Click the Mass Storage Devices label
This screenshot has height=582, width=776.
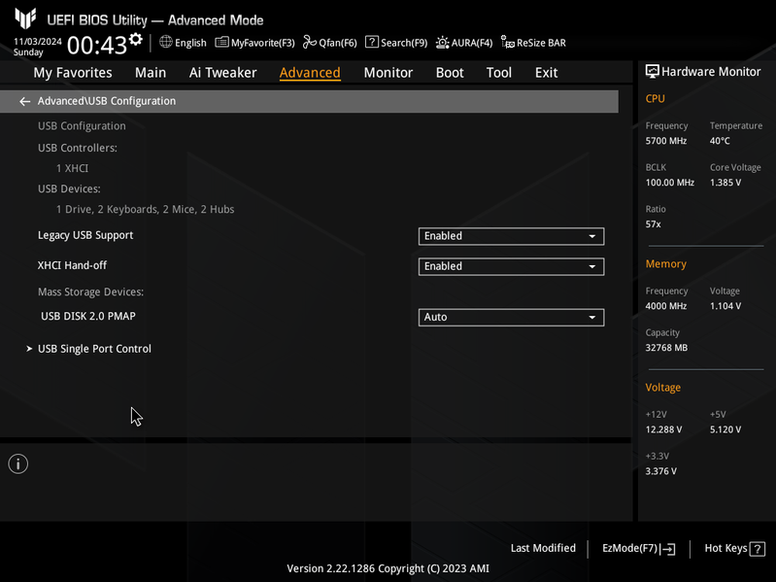pyautogui.click(x=90, y=292)
